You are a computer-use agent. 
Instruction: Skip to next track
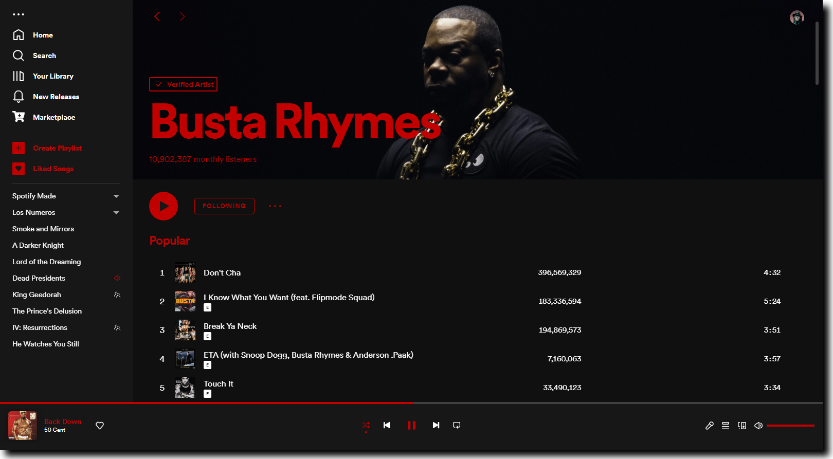pos(436,425)
